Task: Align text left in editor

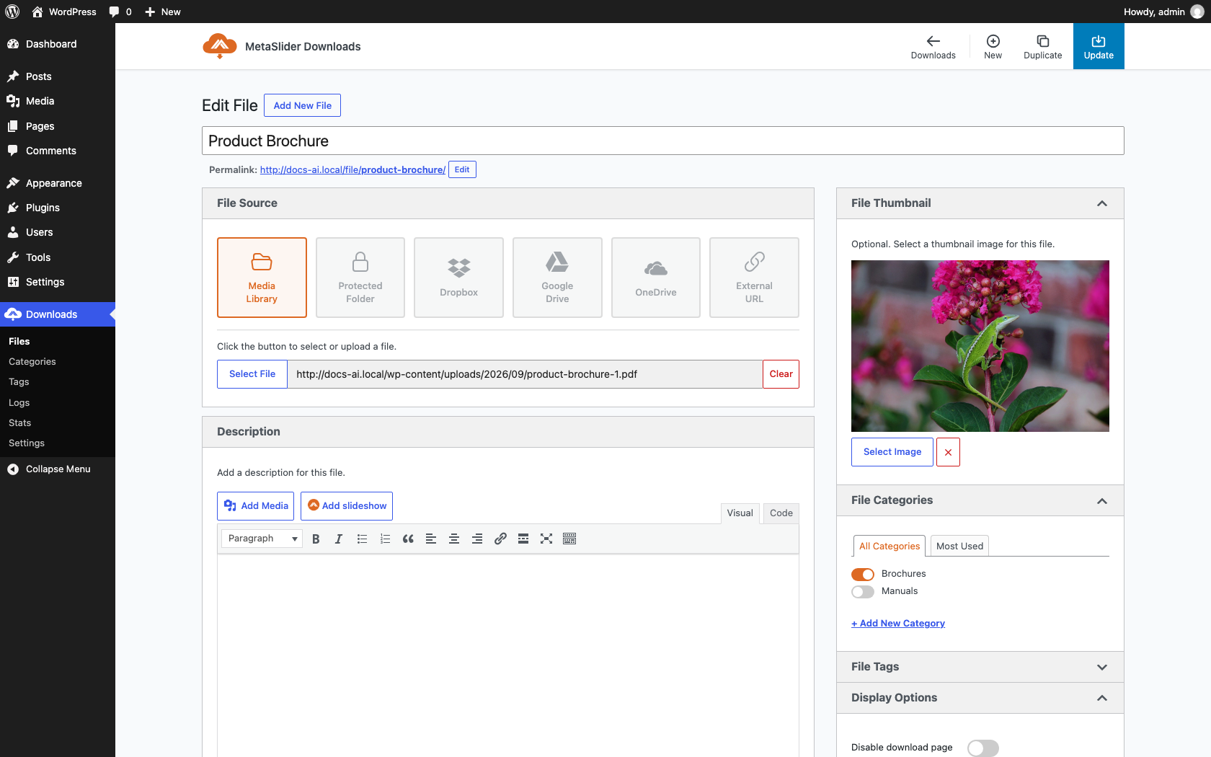Action: (x=431, y=539)
